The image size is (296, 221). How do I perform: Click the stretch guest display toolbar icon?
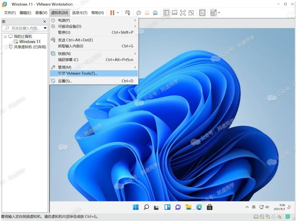click(x=213, y=13)
